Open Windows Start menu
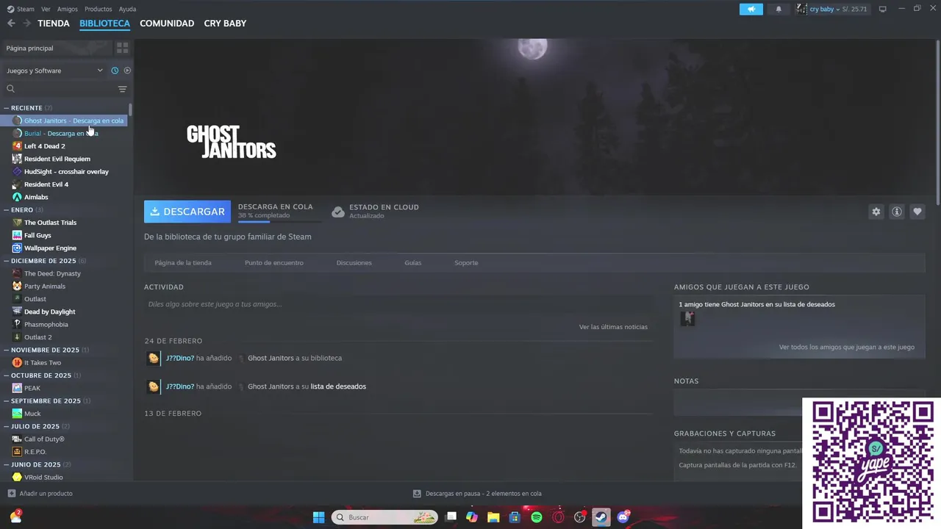Viewport: 941px width, 529px height. (318, 517)
